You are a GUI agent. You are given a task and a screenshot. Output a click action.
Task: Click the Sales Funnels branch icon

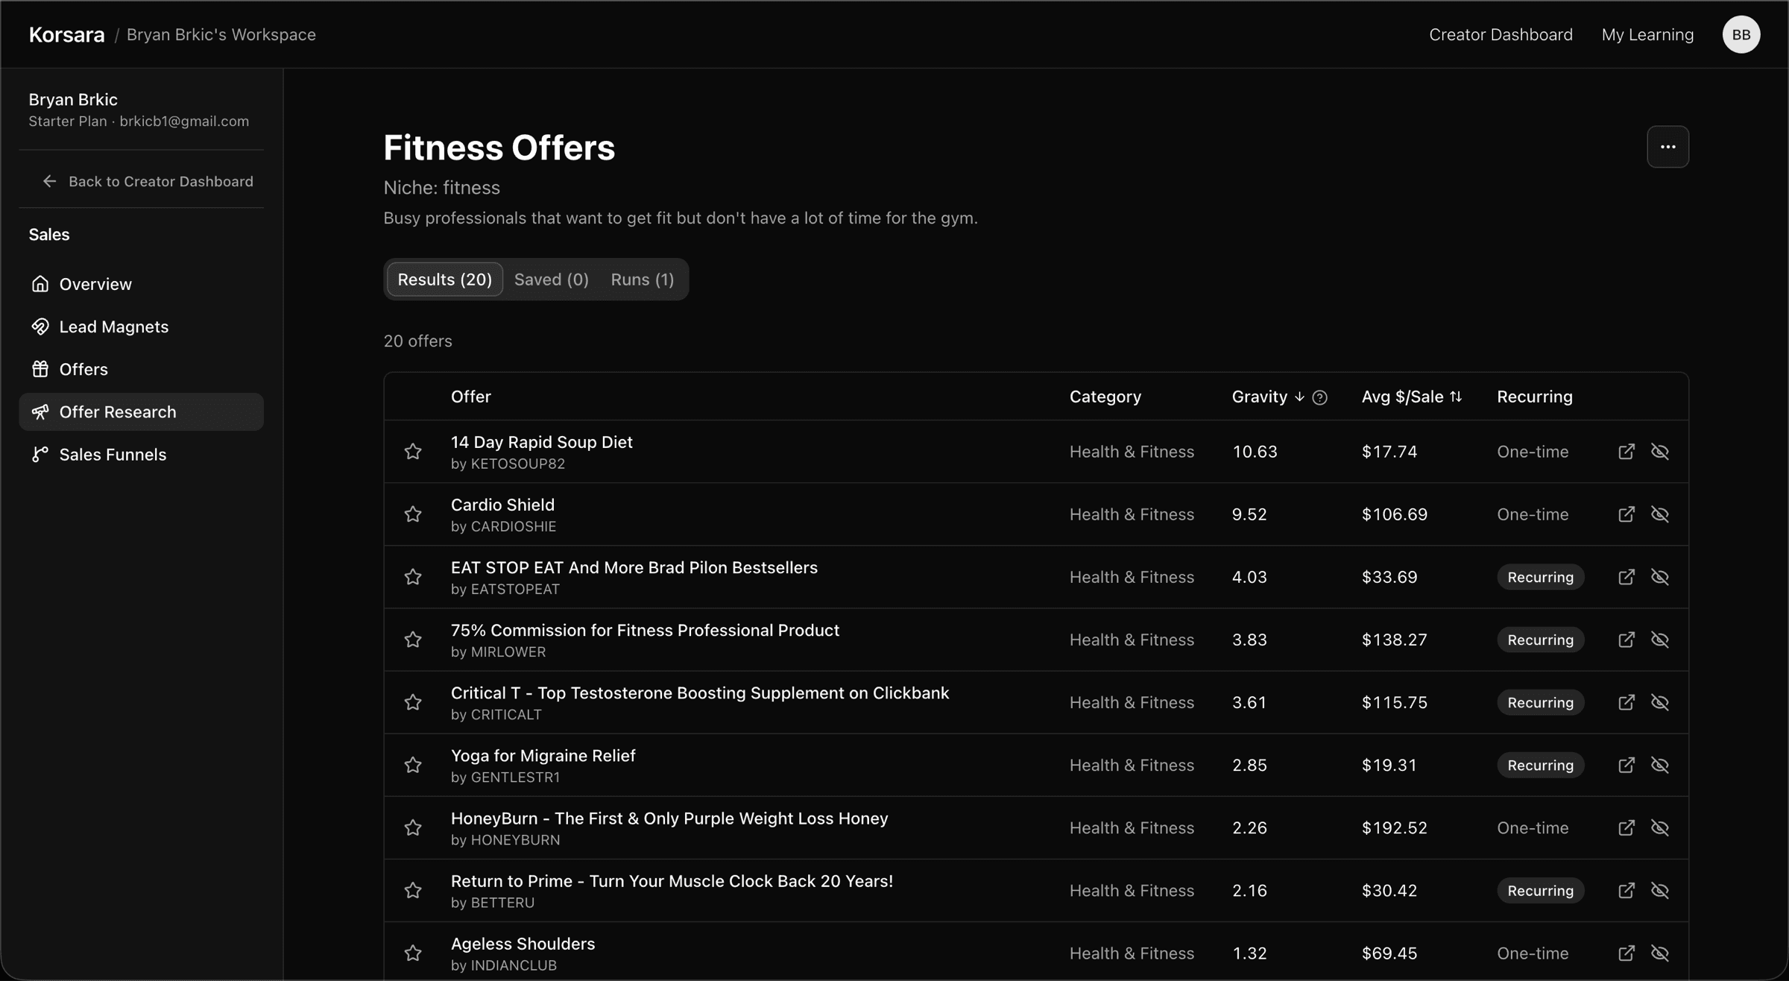coord(40,454)
